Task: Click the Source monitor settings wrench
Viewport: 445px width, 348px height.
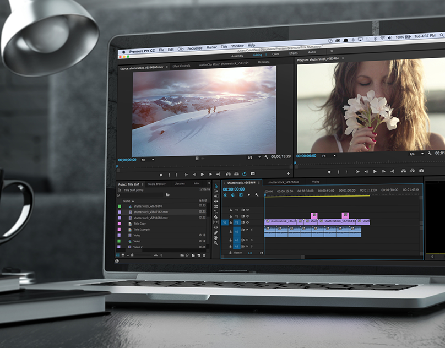Action: (x=266, y=157)
